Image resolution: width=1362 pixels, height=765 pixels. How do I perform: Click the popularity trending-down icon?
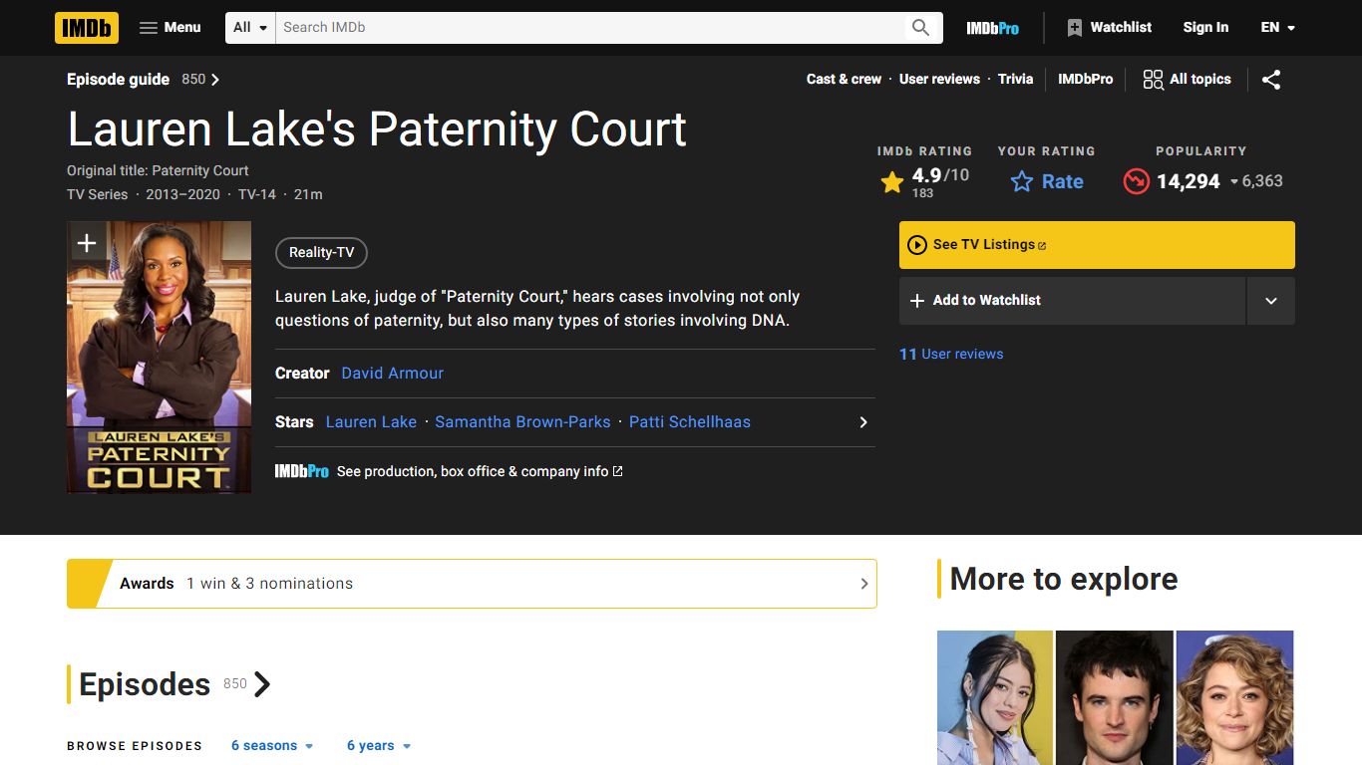[x=1136, y=181]
